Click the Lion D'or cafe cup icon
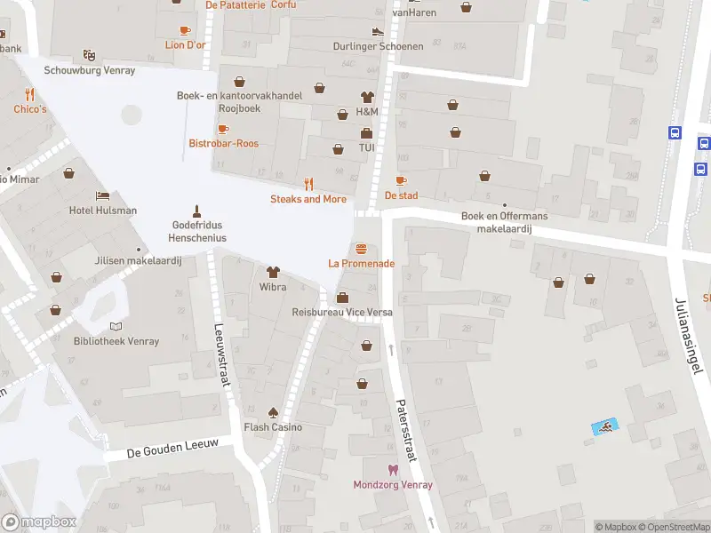Viewport: 711px width, 533px height. [185, 31]
